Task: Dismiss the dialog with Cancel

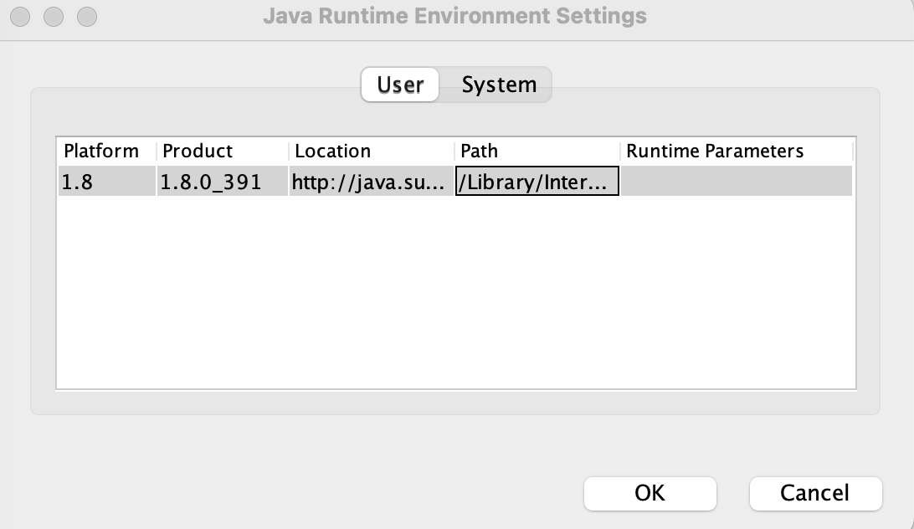Action: coord(815,493)
